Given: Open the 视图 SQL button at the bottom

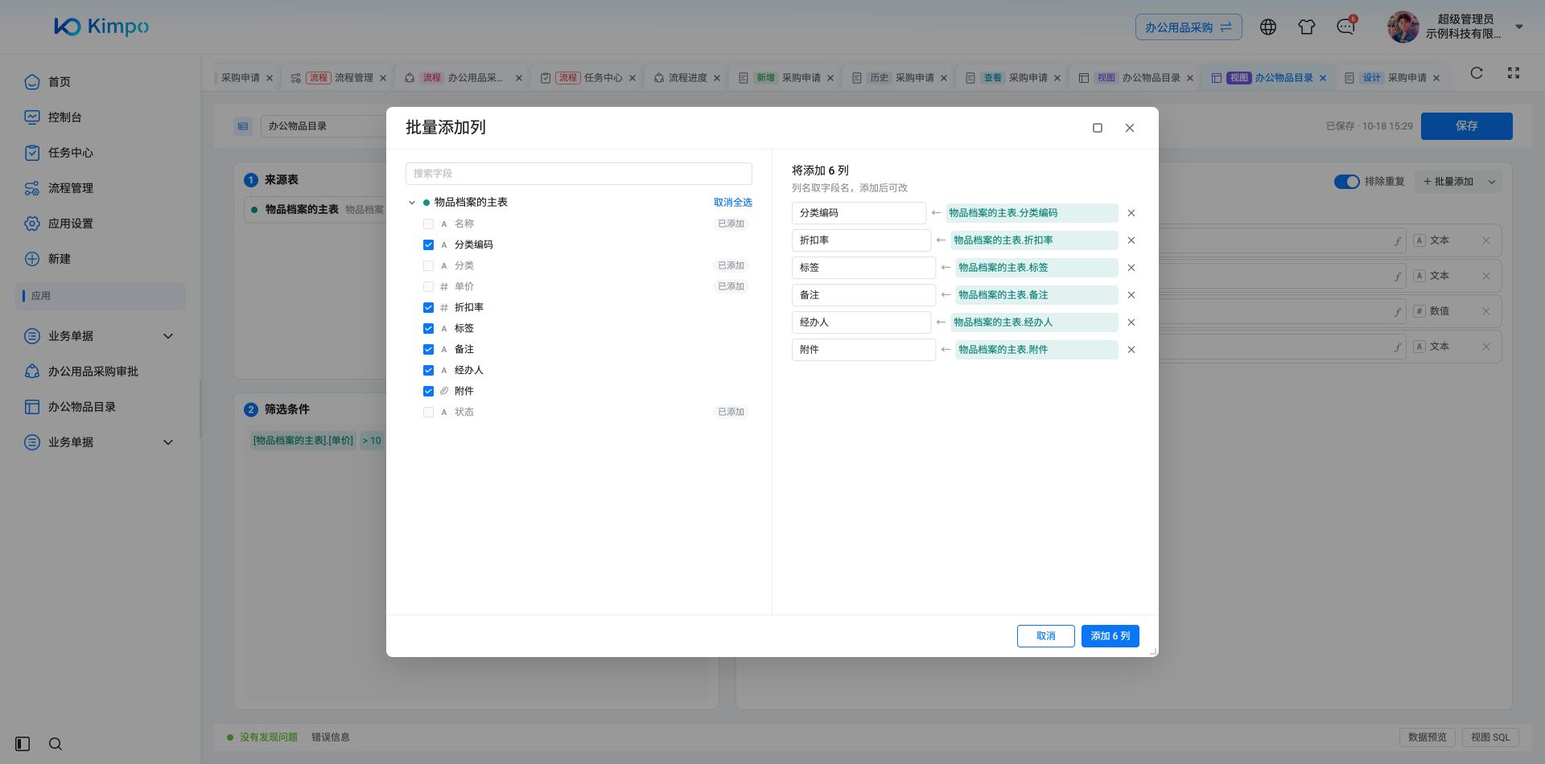Looking at the screenshot, I should pos(1490,737).
